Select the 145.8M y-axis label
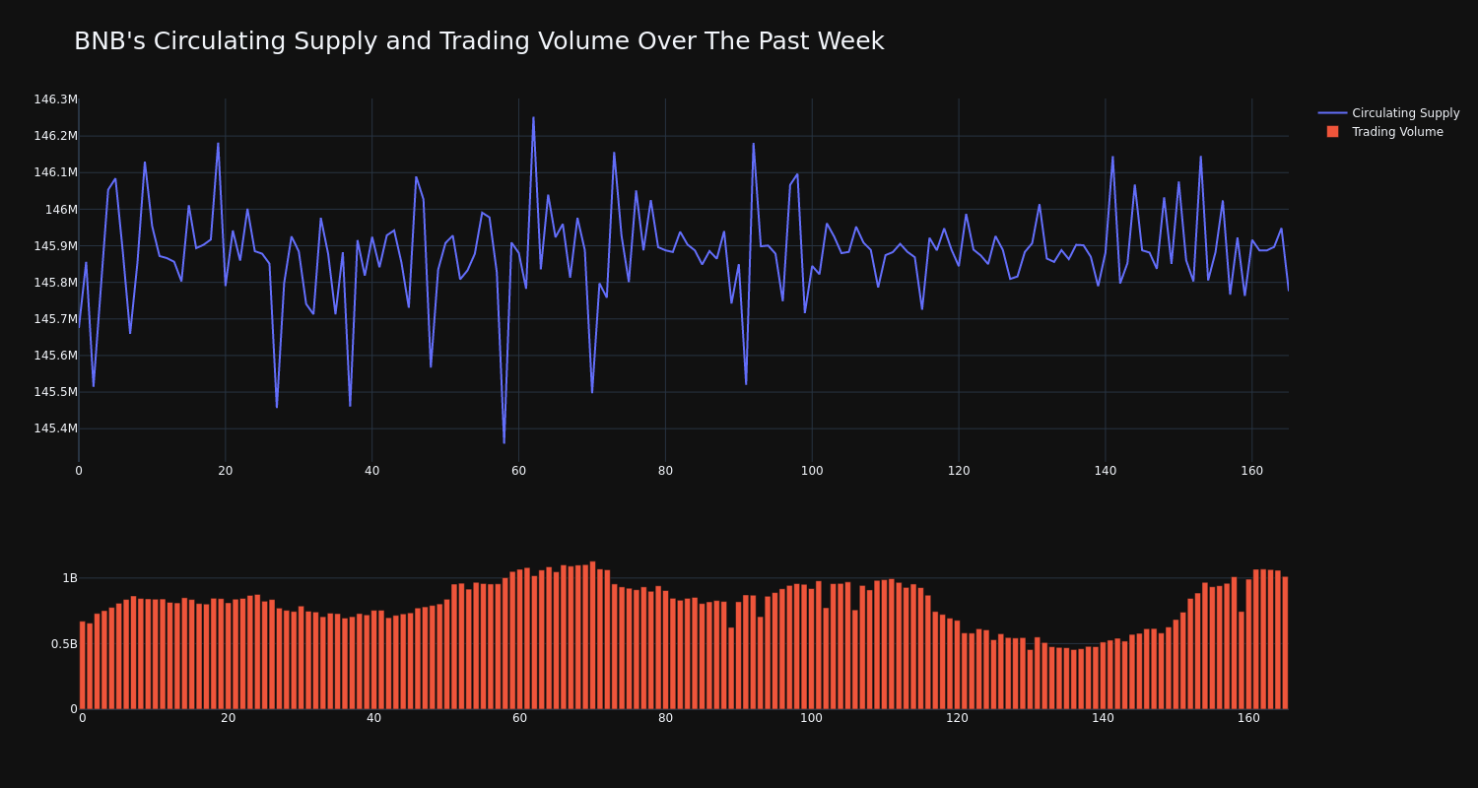1478x788 pixels. [55, 282]
